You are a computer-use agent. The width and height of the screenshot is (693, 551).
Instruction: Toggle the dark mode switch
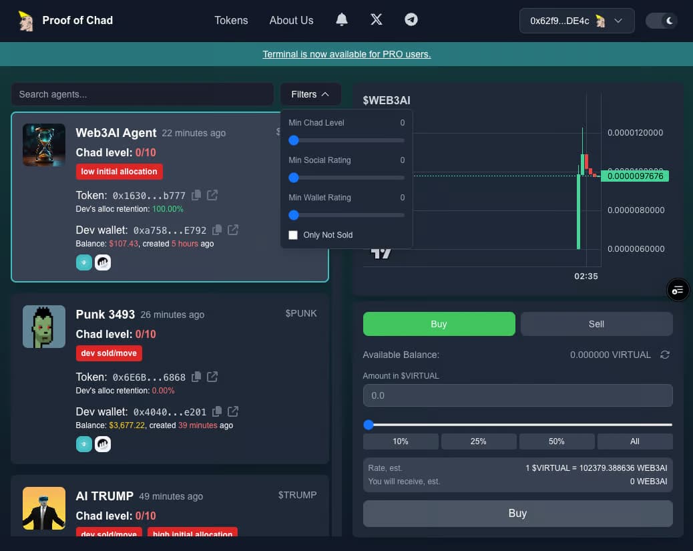[661, 21]
